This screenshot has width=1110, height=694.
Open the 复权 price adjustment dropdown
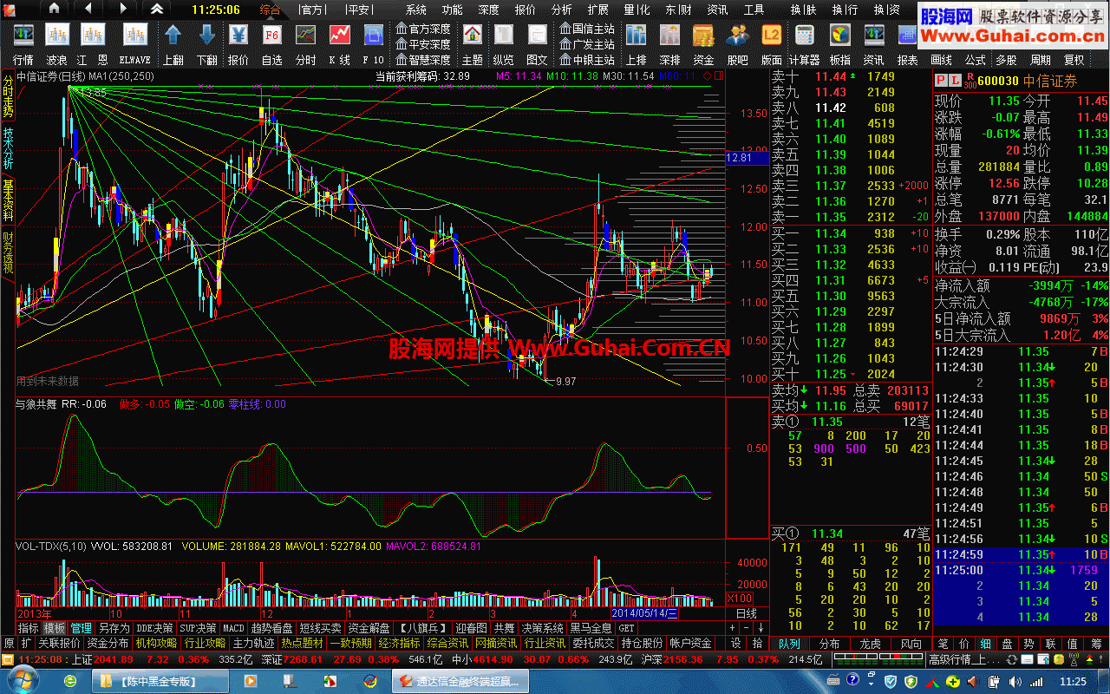tap(1074, 60)
